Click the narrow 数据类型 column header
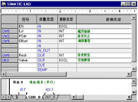 67,20
